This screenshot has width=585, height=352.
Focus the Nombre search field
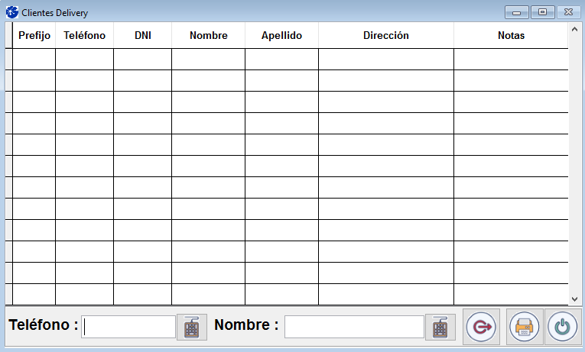click(x=354, y=327)
